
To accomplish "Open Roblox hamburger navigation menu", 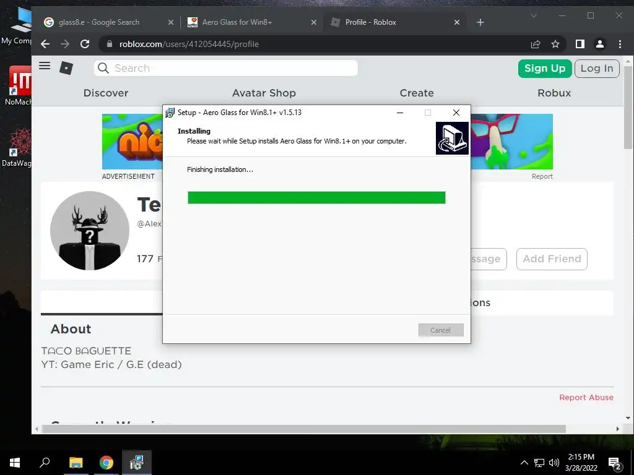I will click(45, 66).
